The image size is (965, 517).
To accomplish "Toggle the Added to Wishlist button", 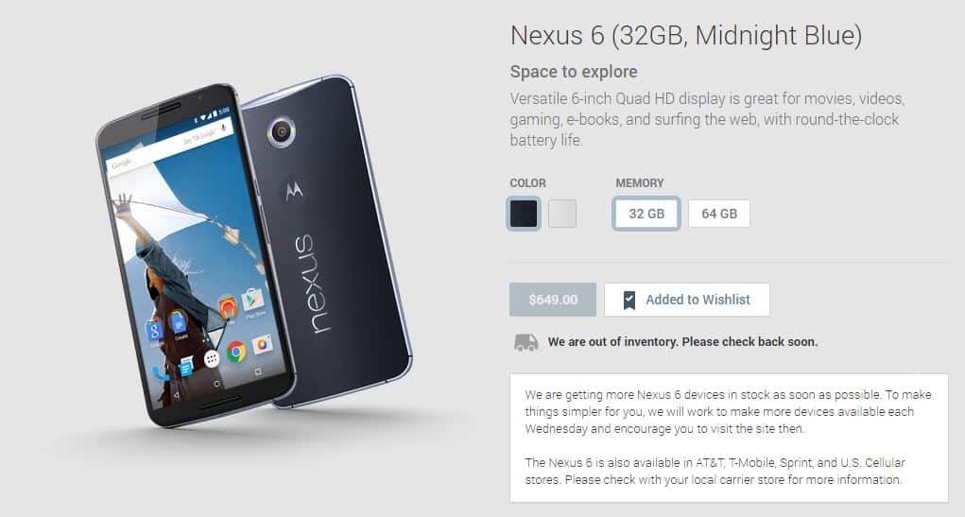I will [686, 300].
